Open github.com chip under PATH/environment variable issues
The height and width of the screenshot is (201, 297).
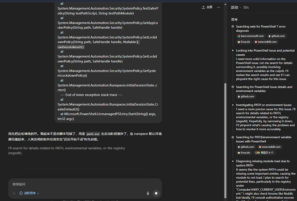pos(246,147)
